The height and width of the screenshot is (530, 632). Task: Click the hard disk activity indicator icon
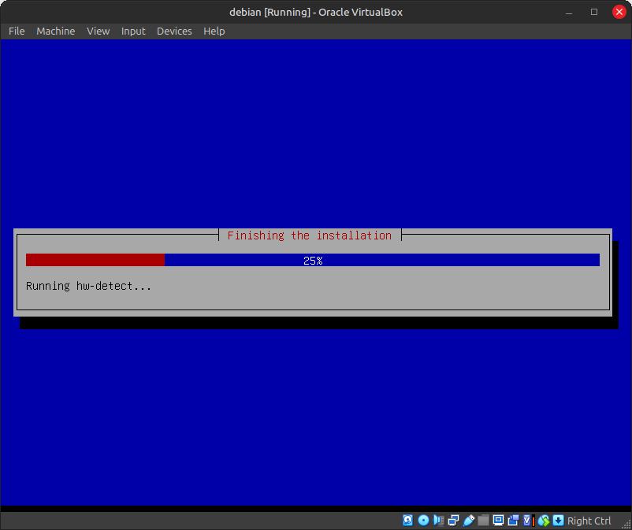(408, 521)
